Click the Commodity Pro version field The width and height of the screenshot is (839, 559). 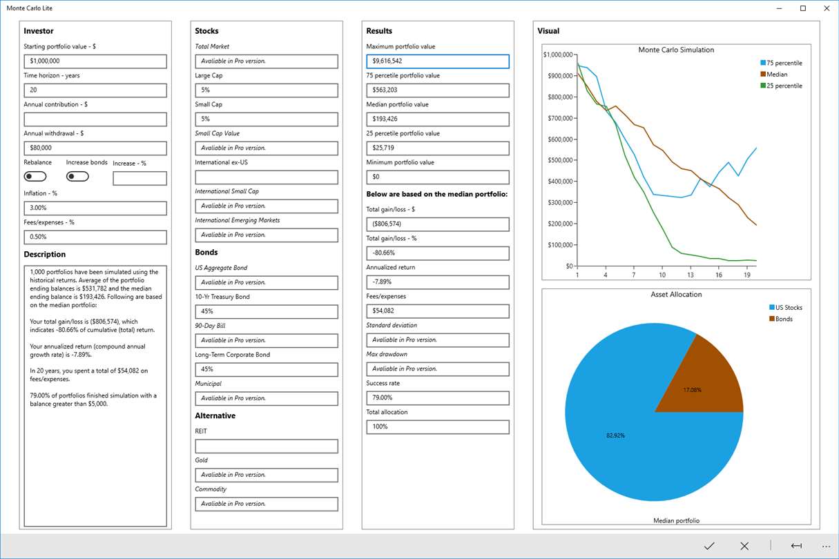click(267, 504)
